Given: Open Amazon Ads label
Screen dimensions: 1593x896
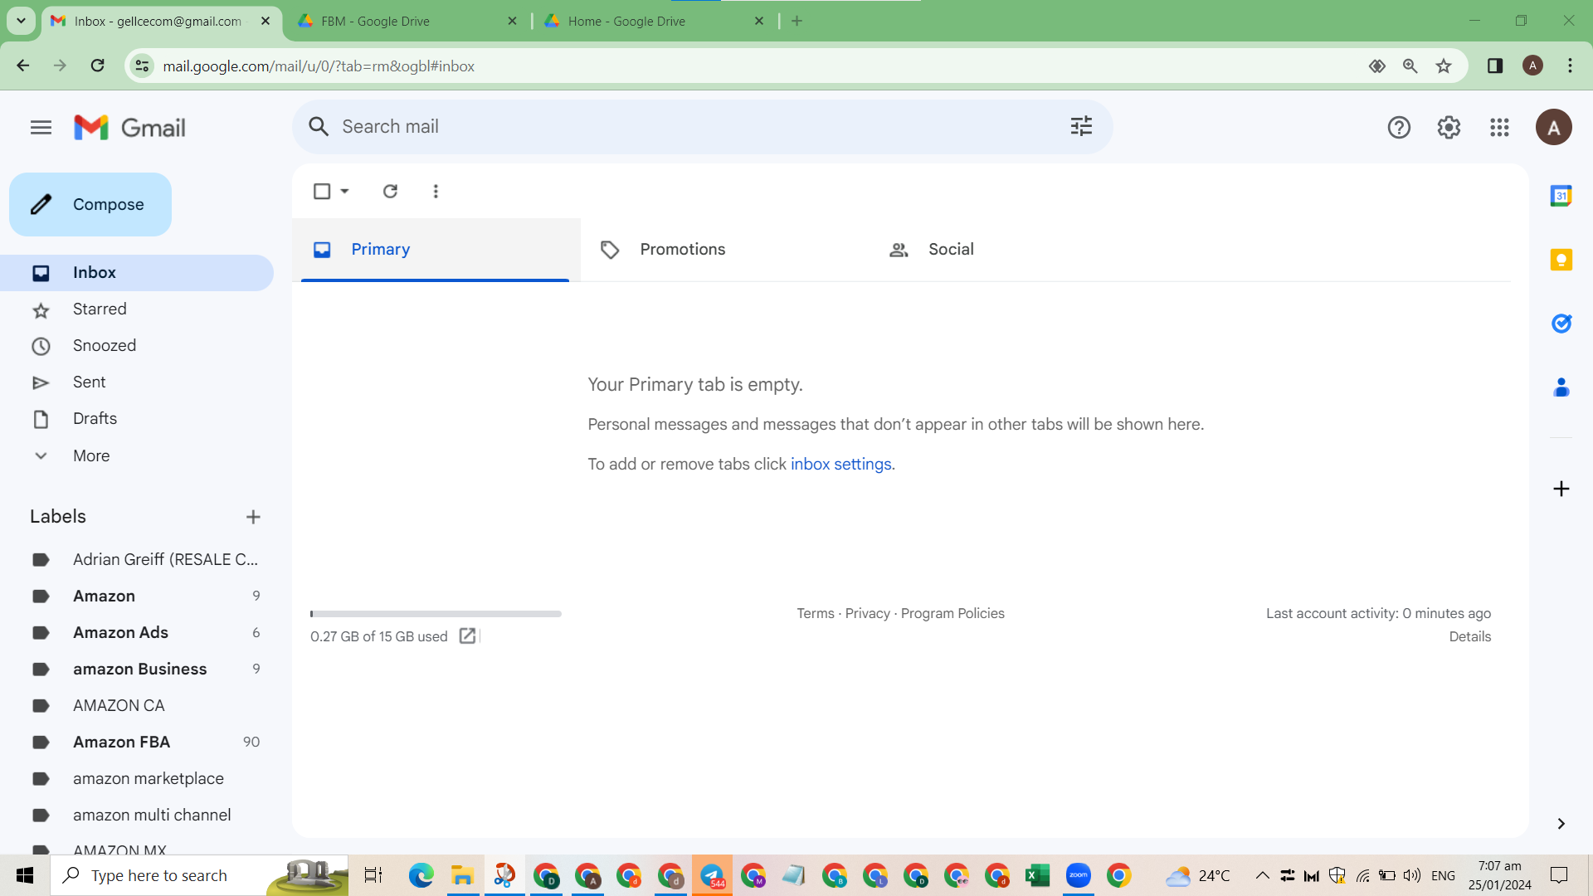Looking at the screenshot, I should (137, 633).
